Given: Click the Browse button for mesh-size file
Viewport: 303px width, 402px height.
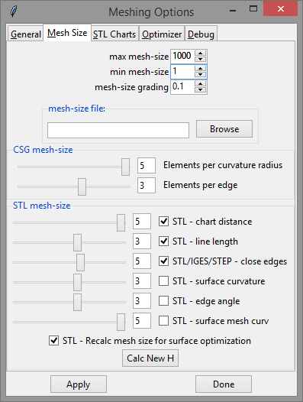Looking at the screenshot, I should pos(224,129).
